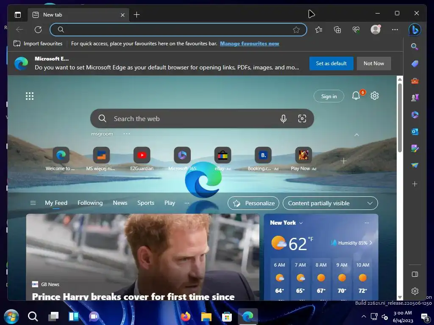434x325 pixels.
Task: Open the user profile avatar
Action: (376, 29)
